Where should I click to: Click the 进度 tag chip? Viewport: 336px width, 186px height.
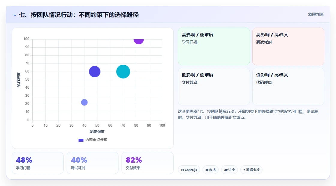[229, 170]
